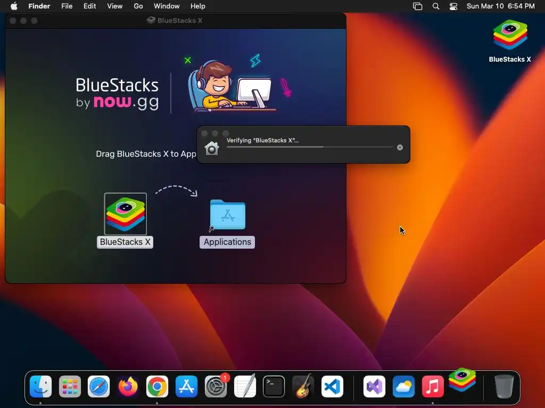The height and width of the screenshot is (408, 545).
Task: Zoom the BlueStacks X installer window
Action: click(34, 21)
